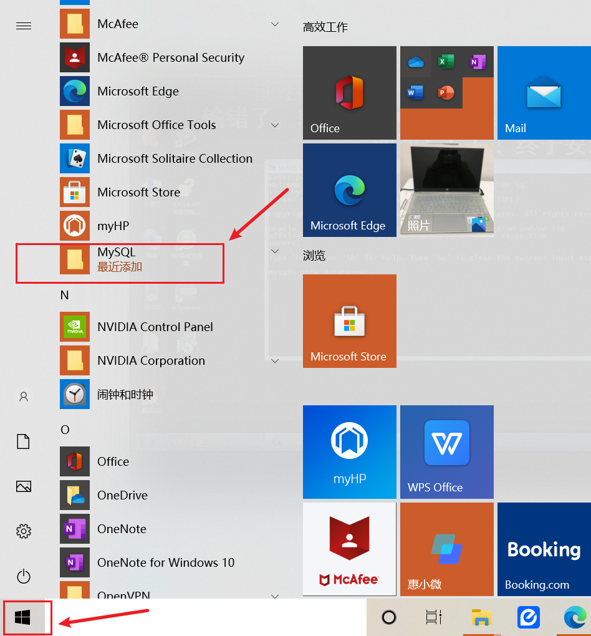Screen dimensions: 591x636
Task: Click the Cortana circle on taskbar
Action: pos(389,617)
